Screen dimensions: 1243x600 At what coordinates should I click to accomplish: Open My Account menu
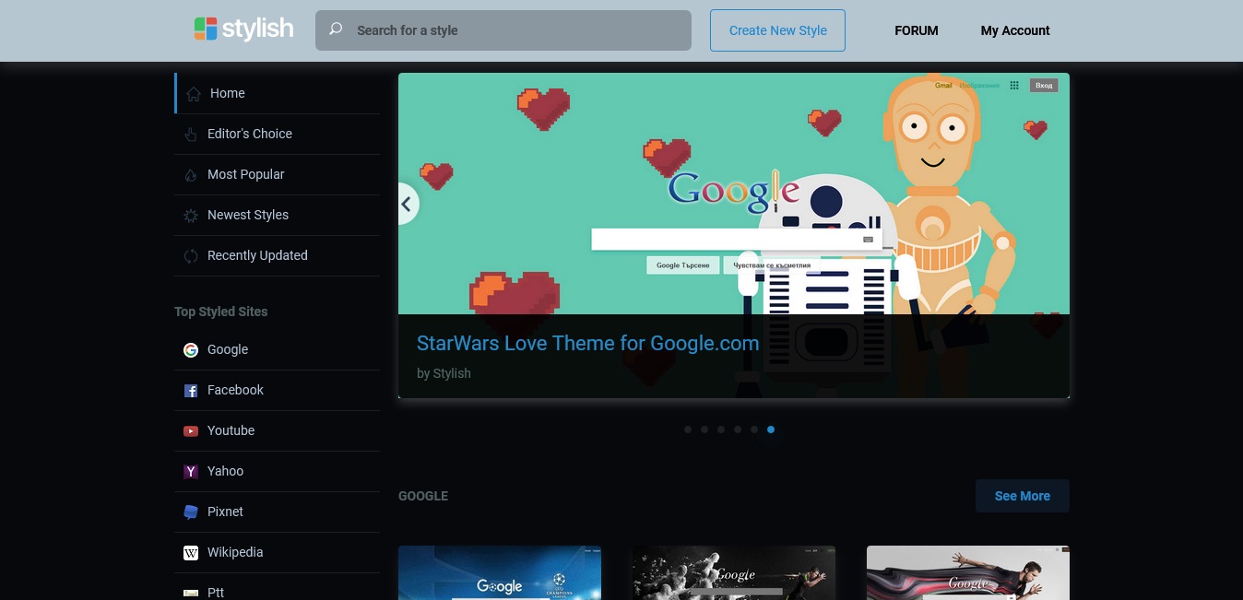(1015, 30)
